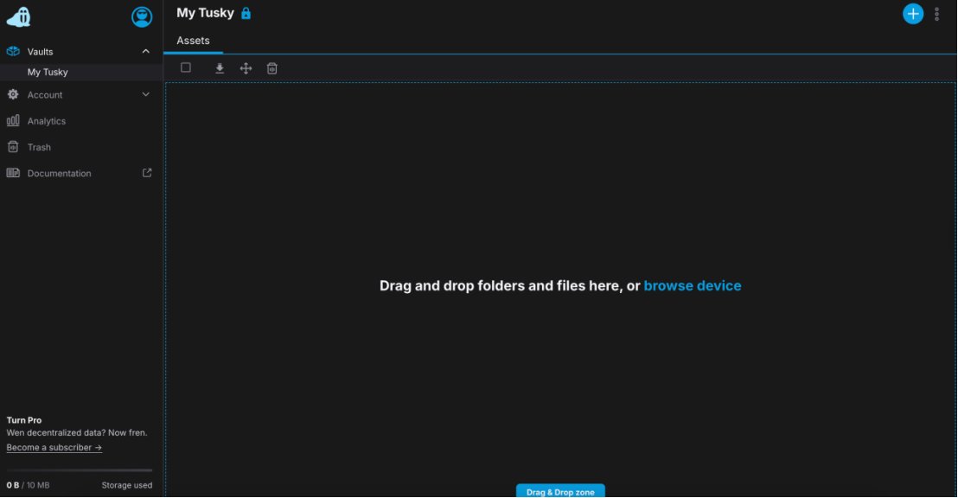Click the Tusky walrus logo
Viewport: 958px width, 498px height.
[18, 16]
